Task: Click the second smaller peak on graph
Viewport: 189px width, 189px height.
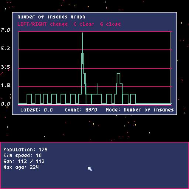Action: pyautogui.click(x=118, y=74)
